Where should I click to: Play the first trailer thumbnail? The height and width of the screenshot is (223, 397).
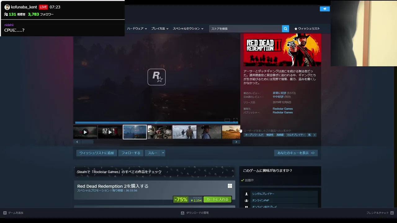tap(85, 132)
